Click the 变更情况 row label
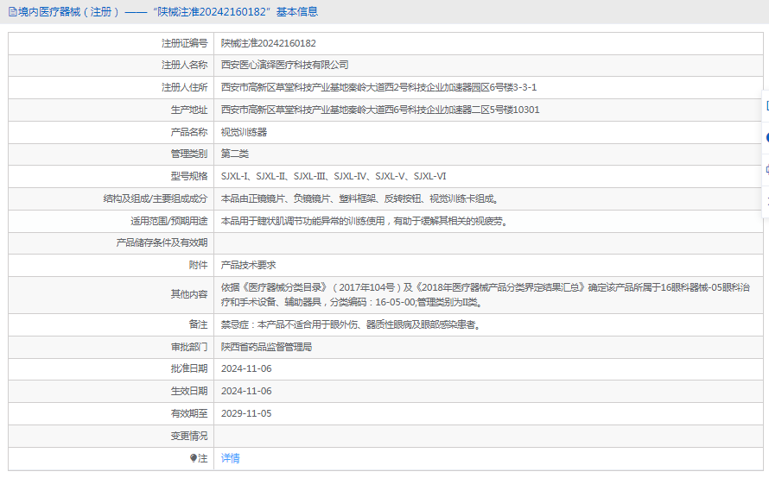The width and height of the screenshot is (769, 478). click(189, 436)
